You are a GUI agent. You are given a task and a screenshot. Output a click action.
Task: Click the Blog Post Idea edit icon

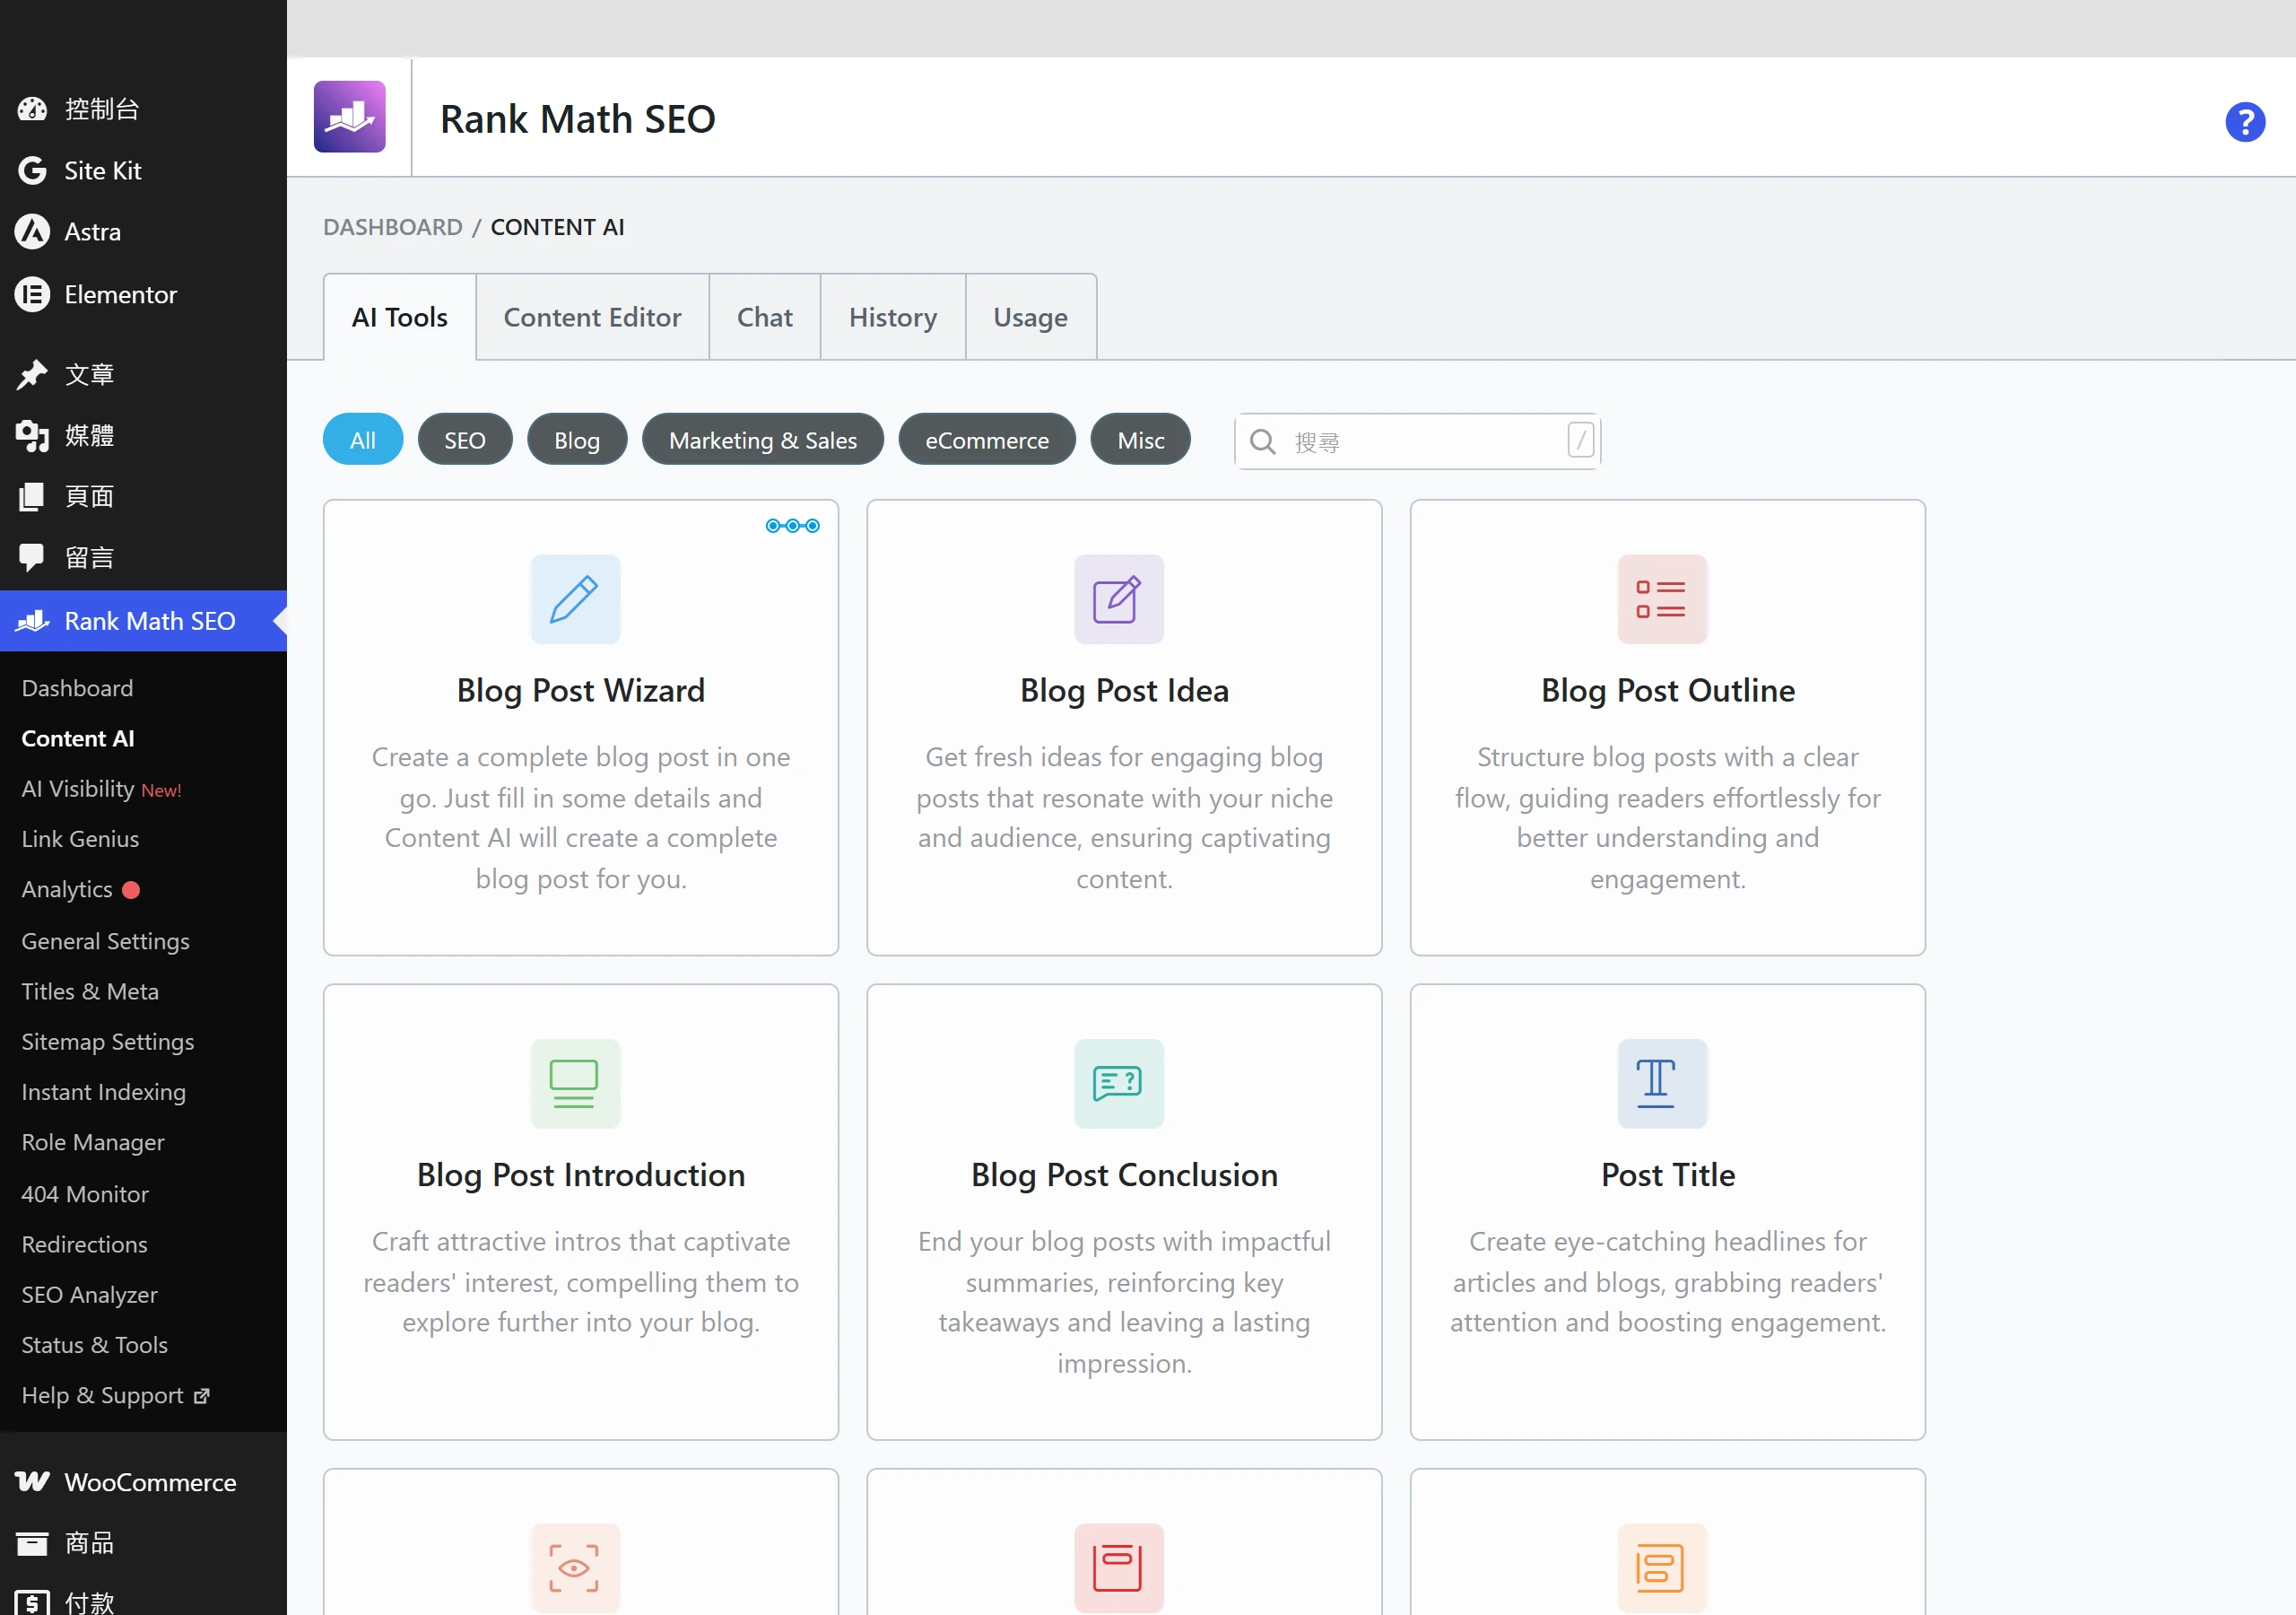coord(1119,598)
